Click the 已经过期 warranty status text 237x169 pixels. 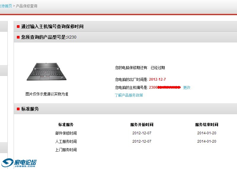(158, 68)
